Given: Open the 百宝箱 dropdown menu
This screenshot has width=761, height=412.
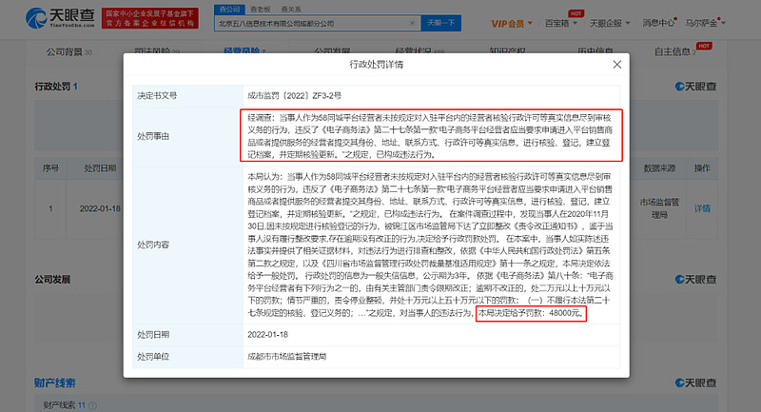Looking at the screenshot, I should point(561,23).
